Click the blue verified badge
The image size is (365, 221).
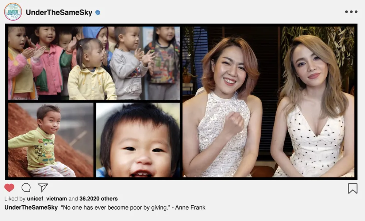[x=98, y=12]
